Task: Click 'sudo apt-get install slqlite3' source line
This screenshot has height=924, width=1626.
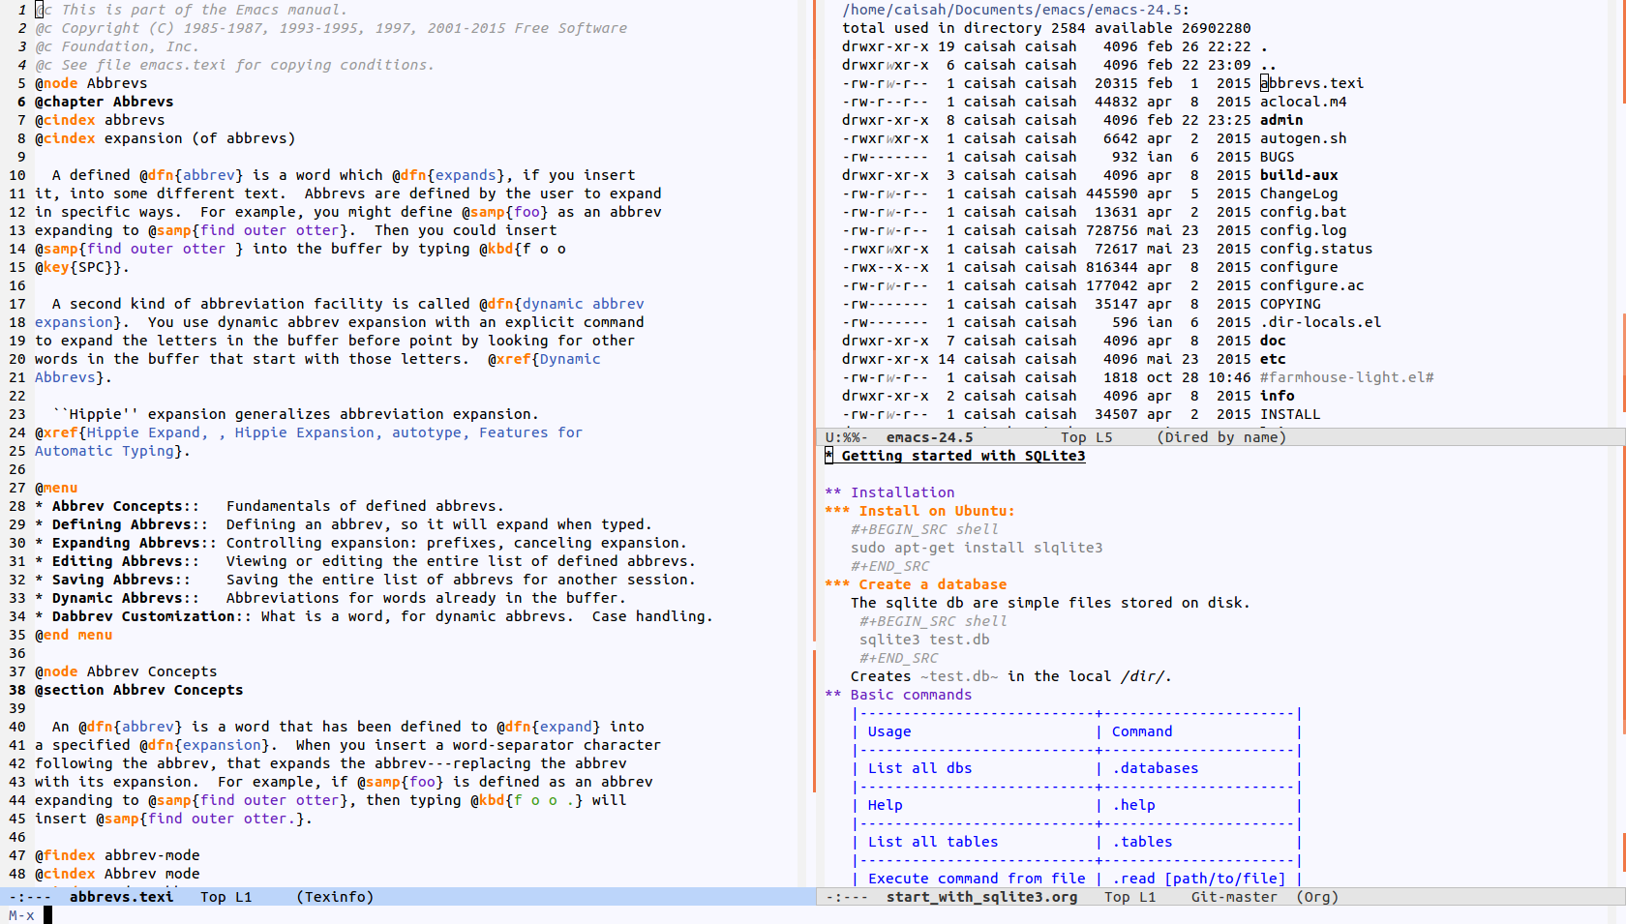Action: pyautogui.click(x=977, y=548)
